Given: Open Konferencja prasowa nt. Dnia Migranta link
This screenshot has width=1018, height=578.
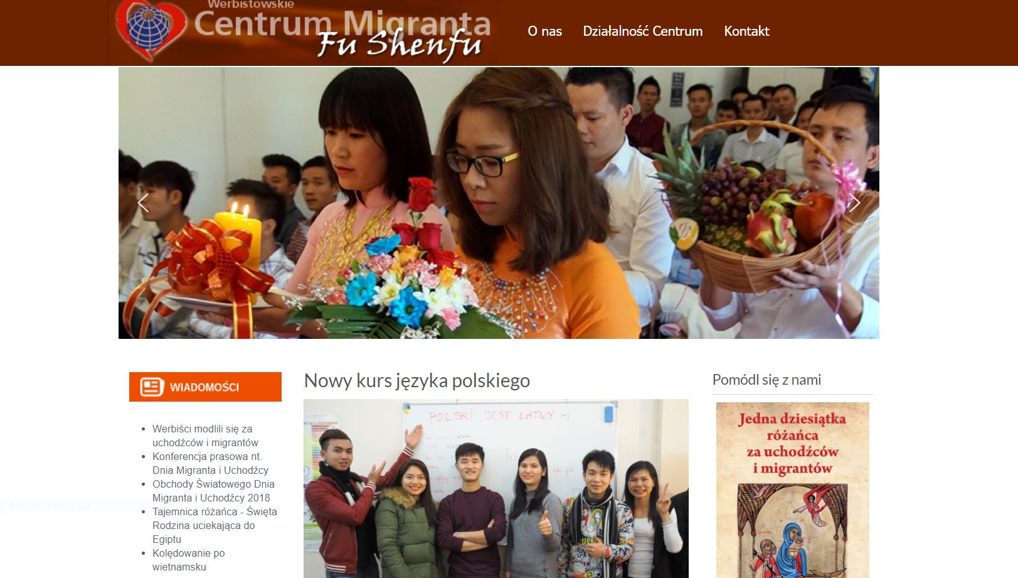Looking at the screenshot, I should (x=210, y=463).
